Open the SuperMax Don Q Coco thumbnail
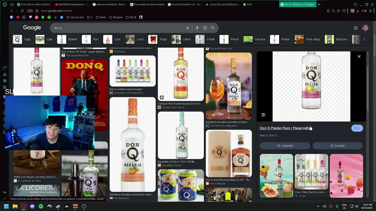The width and height of the screenshot is (376, 211). click(181, 135)
